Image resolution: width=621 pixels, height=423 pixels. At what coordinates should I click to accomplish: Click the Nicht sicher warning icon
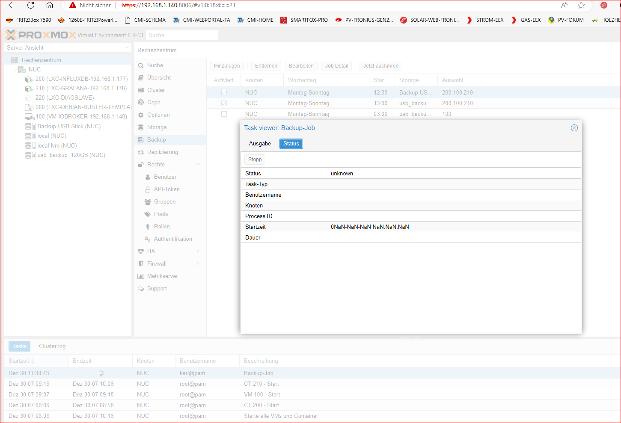73,5
